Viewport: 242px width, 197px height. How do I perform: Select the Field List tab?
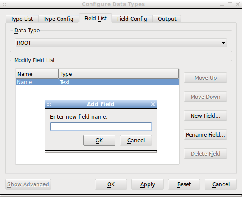96,19
